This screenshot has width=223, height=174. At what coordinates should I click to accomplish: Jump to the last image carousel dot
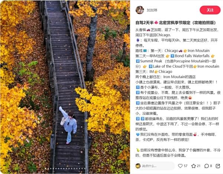pyautogui.click(x=85, y=168)
